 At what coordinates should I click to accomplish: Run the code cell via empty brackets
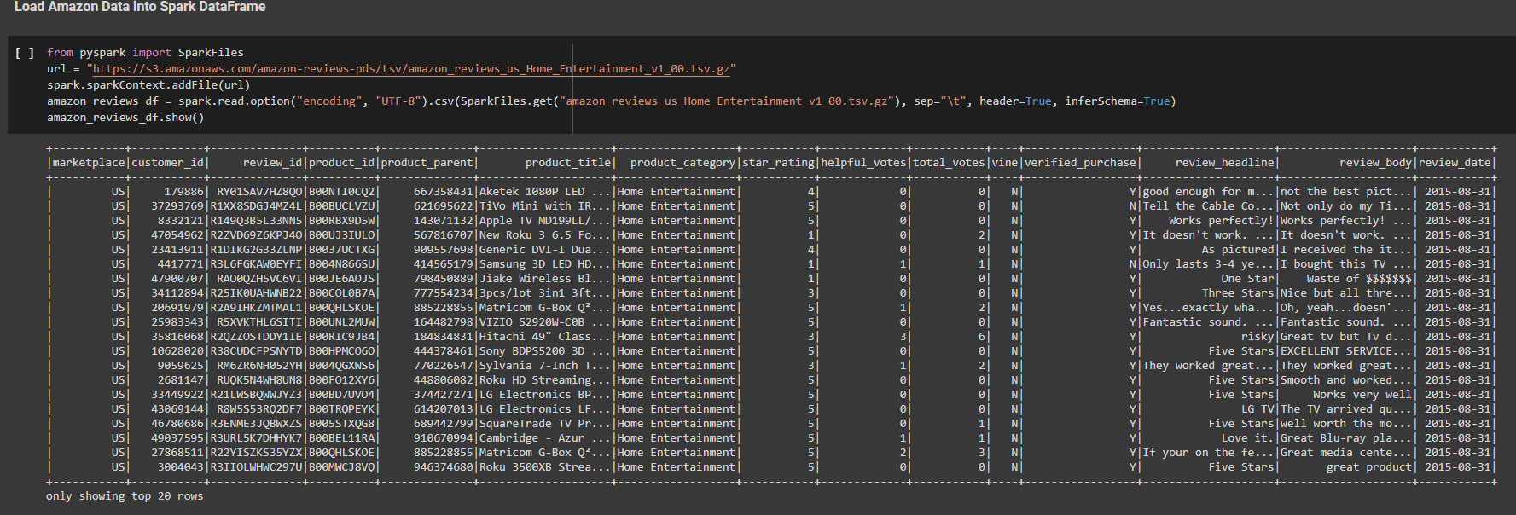pos(25,53)
